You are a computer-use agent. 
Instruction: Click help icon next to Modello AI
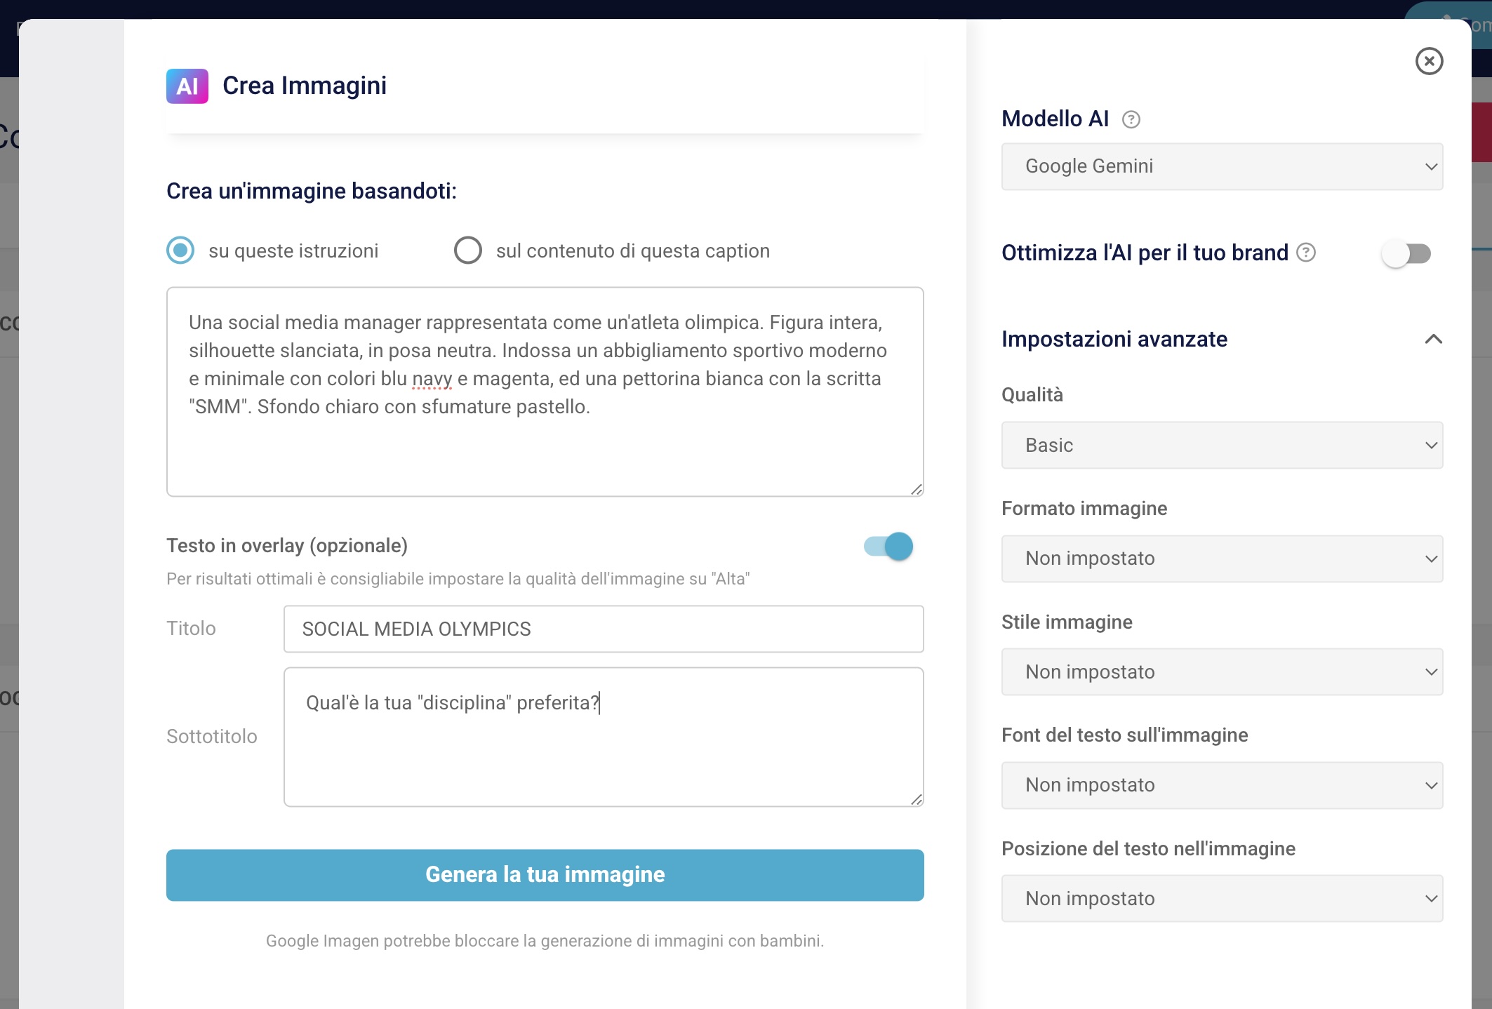click(x=1131, y=120)
